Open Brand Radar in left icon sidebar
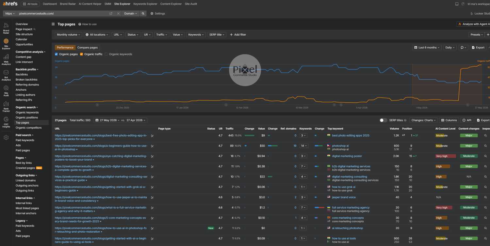The image size is (490, 246). click(x=6, y=28)
